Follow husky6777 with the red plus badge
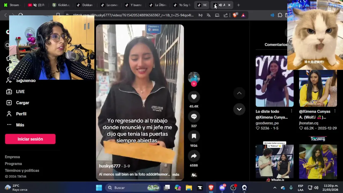The width and height of the screenshot is (343, 193). coord(194,84)
